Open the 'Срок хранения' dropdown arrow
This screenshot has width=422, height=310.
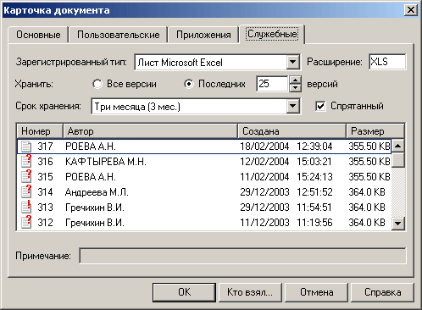[x=293, y=107]
